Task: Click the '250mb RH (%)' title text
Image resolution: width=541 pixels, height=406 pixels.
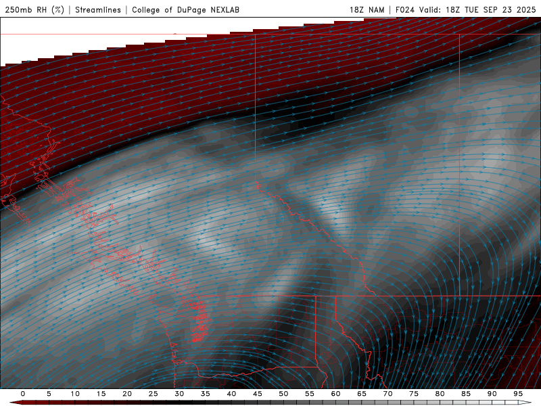Action: click(x=34, y=9)
